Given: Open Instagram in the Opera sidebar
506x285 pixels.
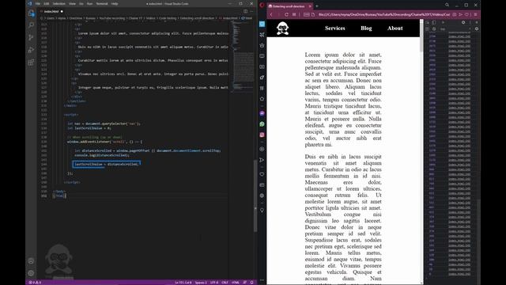Looking at the screenshot, I should (262, 135).
